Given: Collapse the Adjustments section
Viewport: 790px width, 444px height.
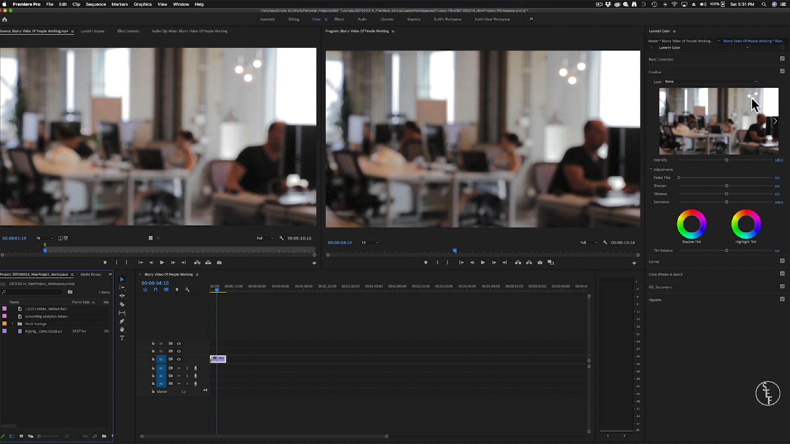Looking at the screenshot, I should tap(650, 169).
